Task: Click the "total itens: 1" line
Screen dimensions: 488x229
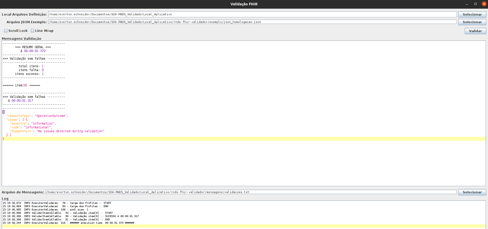Action: 31,66
